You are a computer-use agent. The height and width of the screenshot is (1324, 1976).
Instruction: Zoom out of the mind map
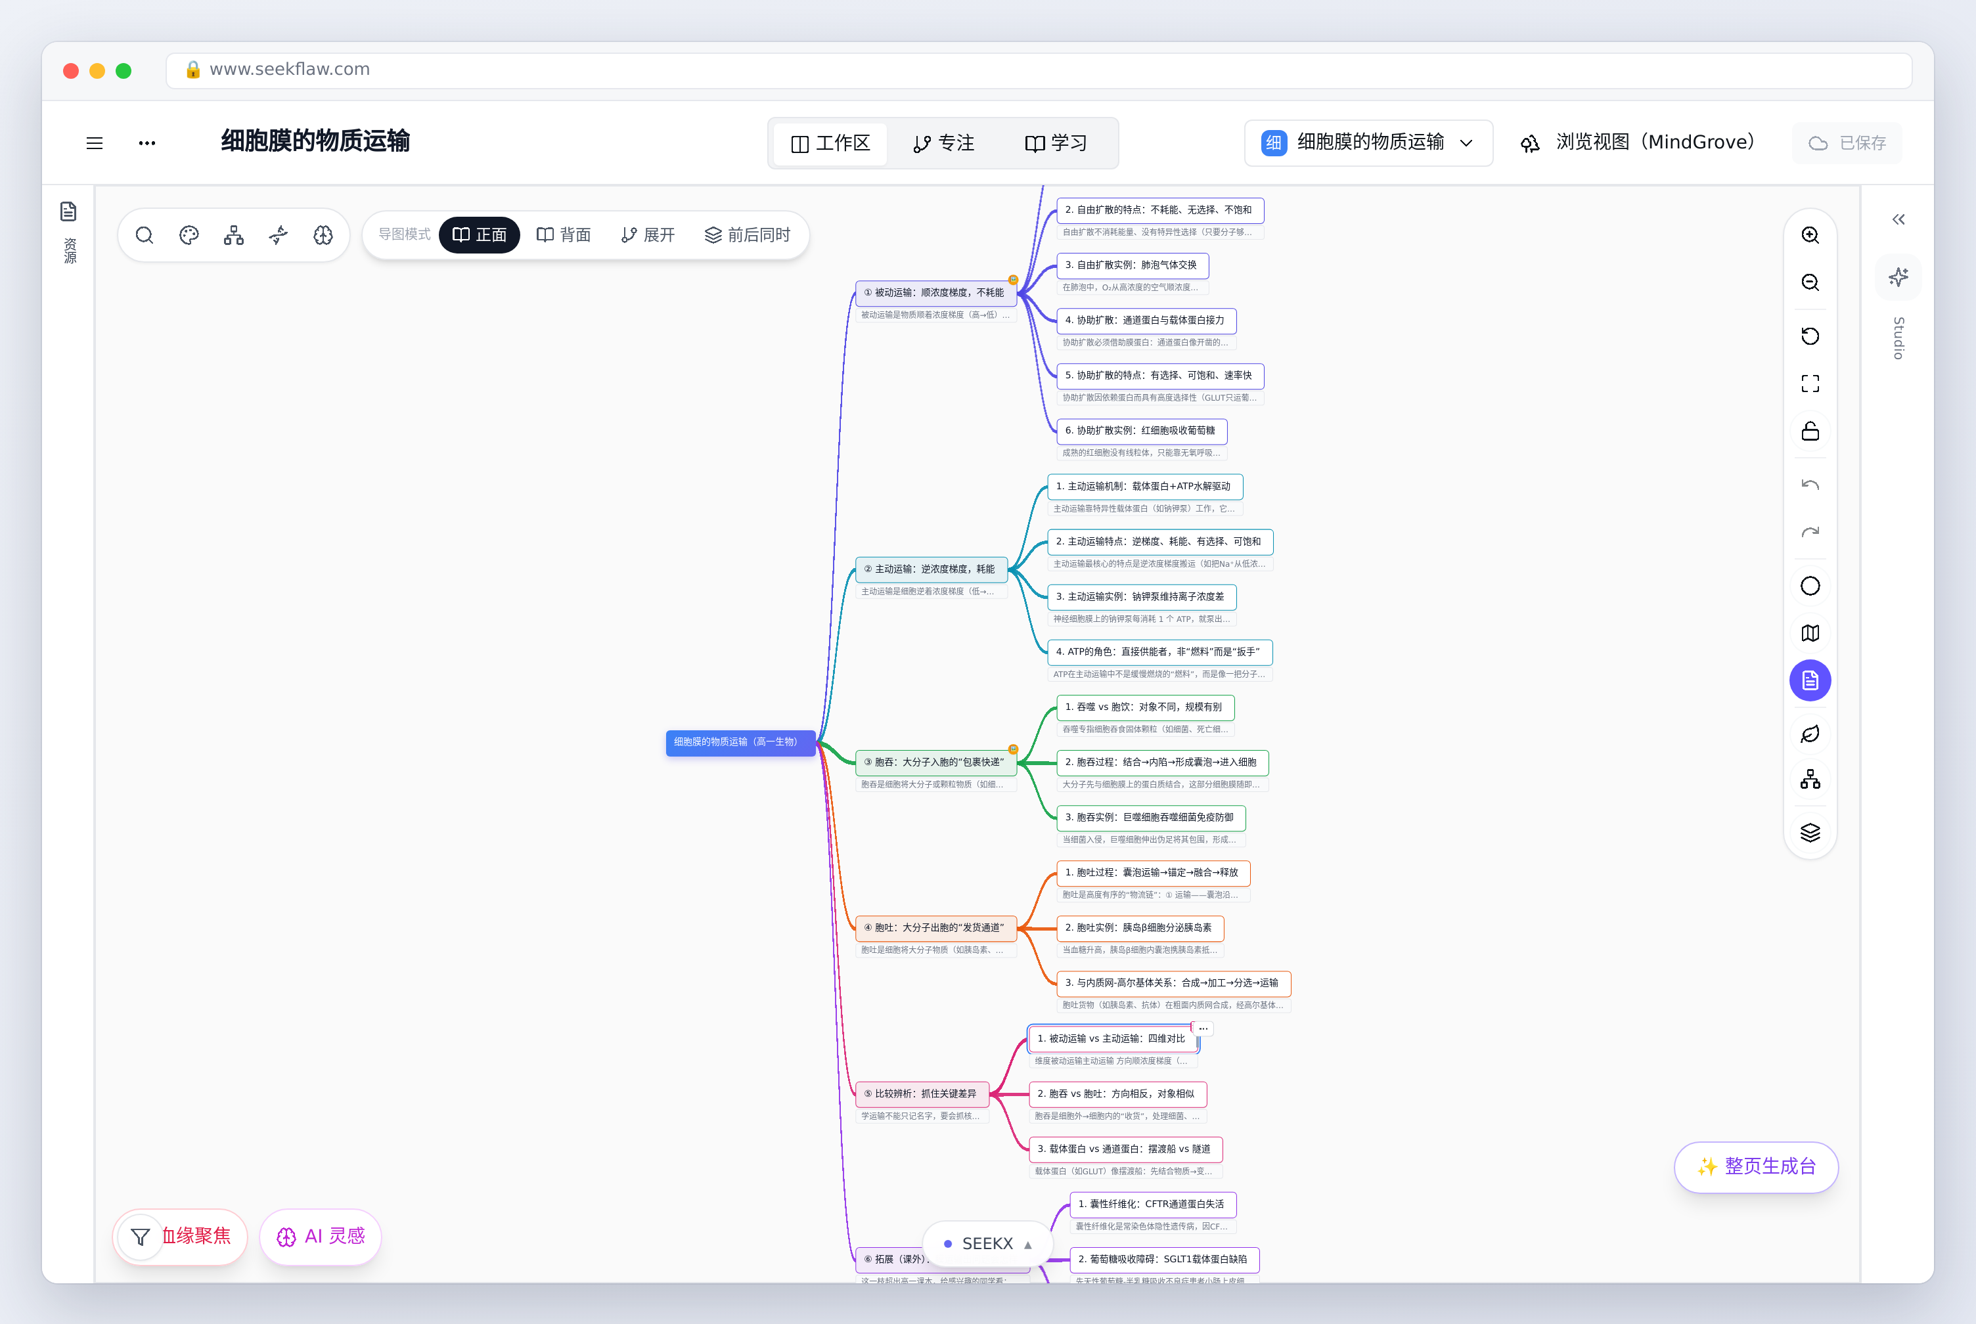pos(1810,282)
